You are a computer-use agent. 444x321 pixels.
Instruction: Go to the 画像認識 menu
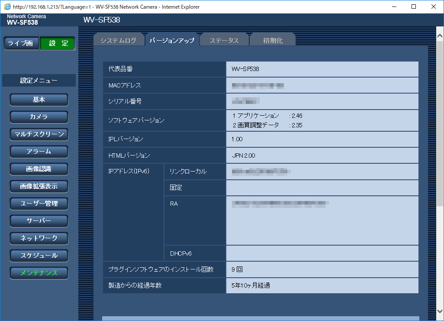[x=39, y=169]
